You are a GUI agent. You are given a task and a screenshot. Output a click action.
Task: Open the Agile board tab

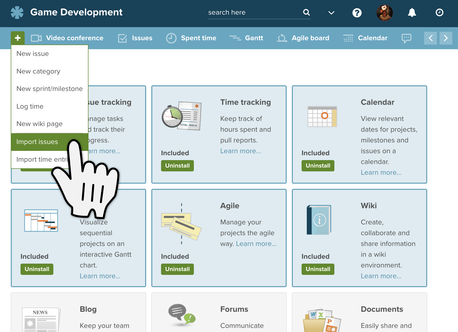(x=303, y=38)
